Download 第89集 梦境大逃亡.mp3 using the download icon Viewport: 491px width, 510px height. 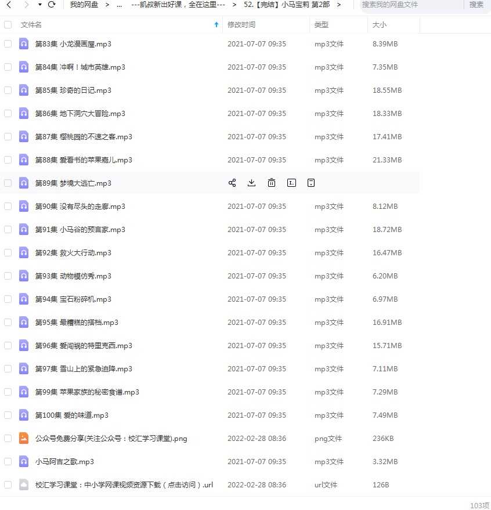point(251,182)
